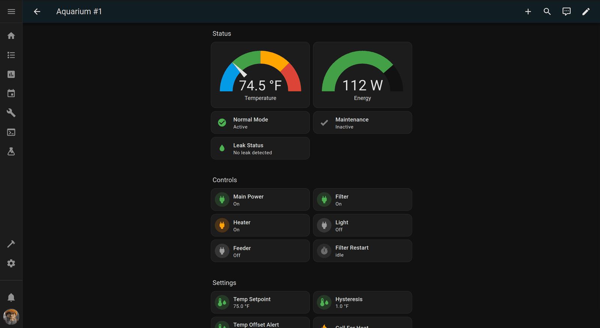Click the Normal Mode label text

click(x=250, y=119)
